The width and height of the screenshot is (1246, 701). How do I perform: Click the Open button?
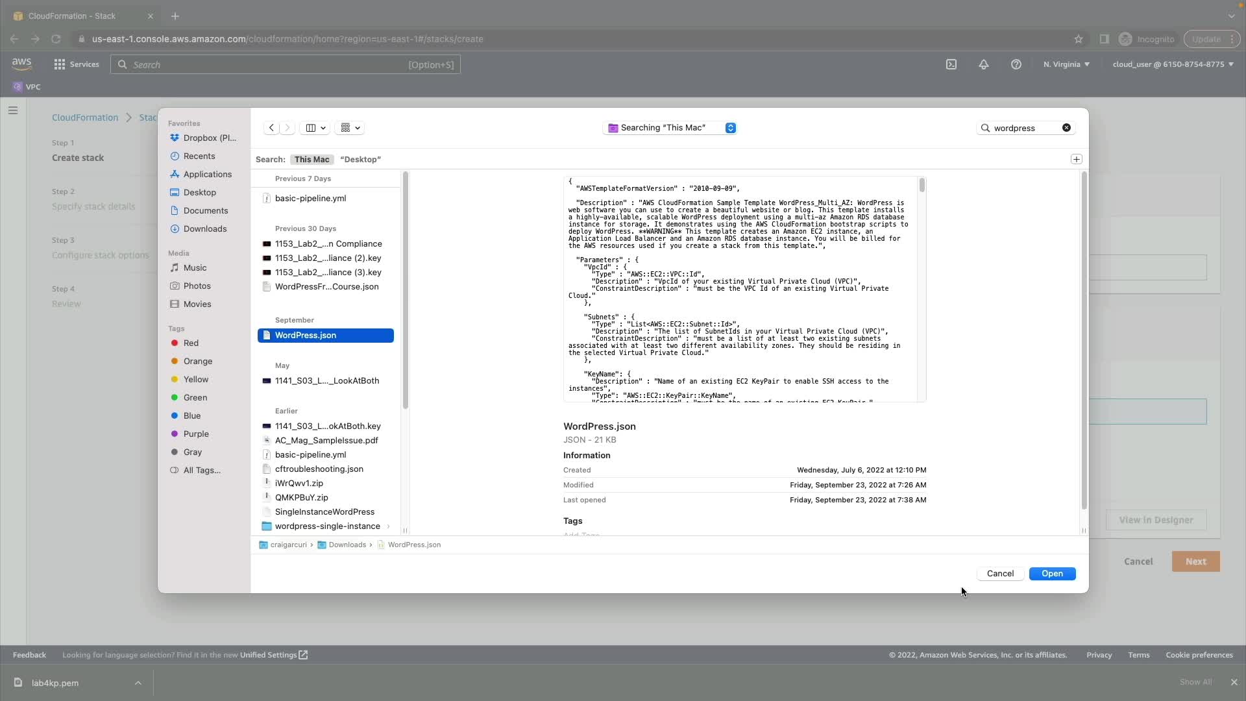tap(1052, 574)
